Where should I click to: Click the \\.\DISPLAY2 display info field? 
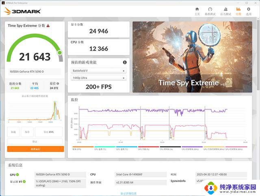point(60,183)
